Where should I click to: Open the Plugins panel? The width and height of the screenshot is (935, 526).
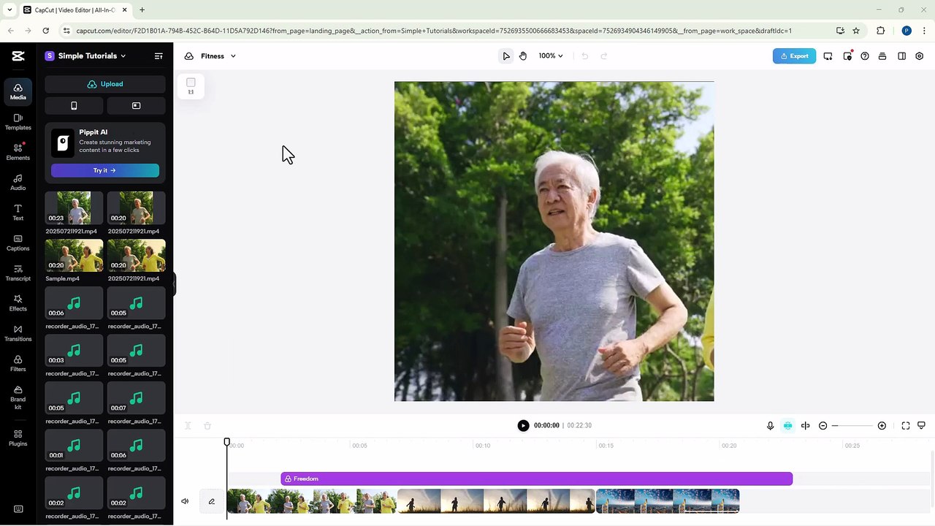(x=18, y=438)
